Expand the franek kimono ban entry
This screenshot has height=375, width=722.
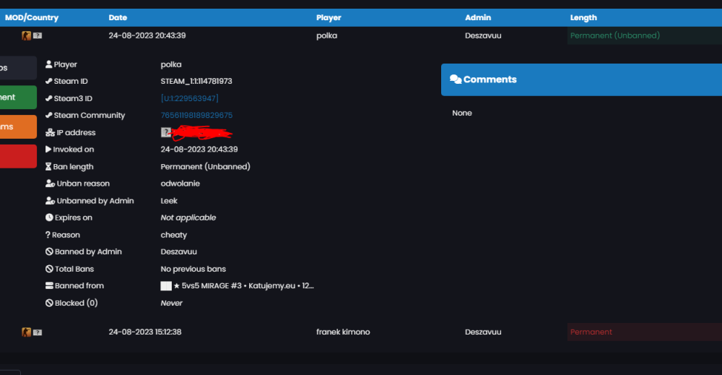(361, 332)
